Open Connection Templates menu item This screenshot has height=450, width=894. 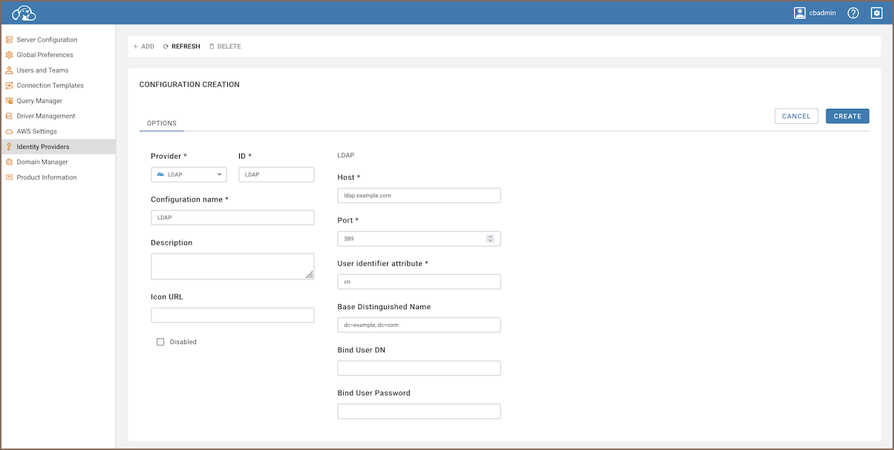point(50,86)
